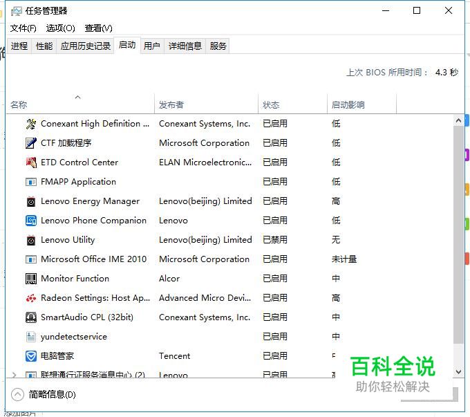This screenshot has height=417, width=470.
Task: Click the Lenovo publisher for Phone Companion
Action: pos(173,221)
